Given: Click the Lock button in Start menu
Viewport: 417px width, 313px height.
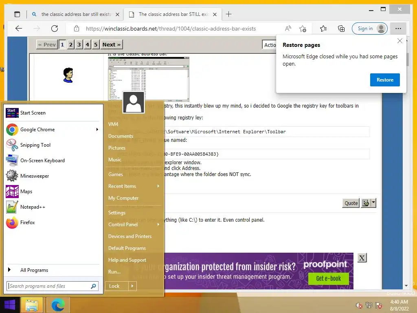Looking at the screenshot, I should click(117, 286).
